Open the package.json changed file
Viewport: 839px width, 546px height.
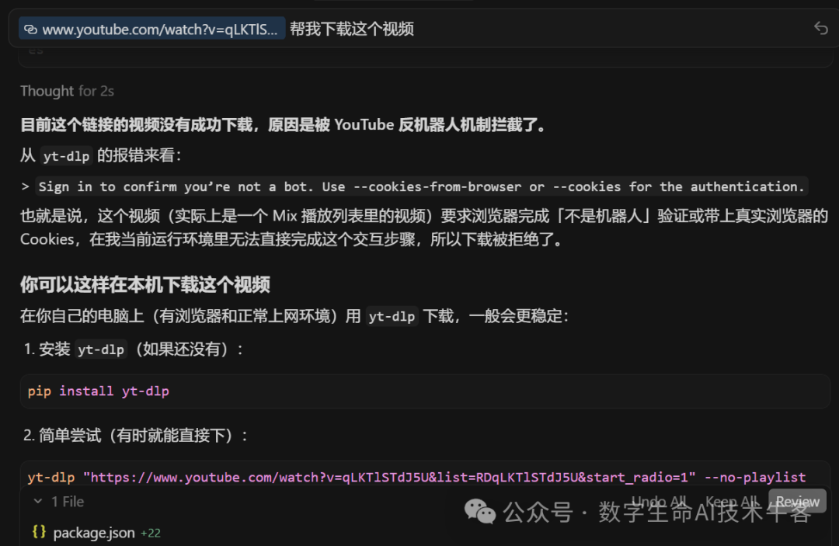(x=94, y=533)
